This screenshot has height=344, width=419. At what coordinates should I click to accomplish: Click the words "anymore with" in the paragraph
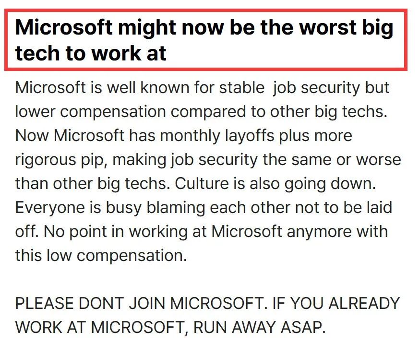tap(337, 232)
